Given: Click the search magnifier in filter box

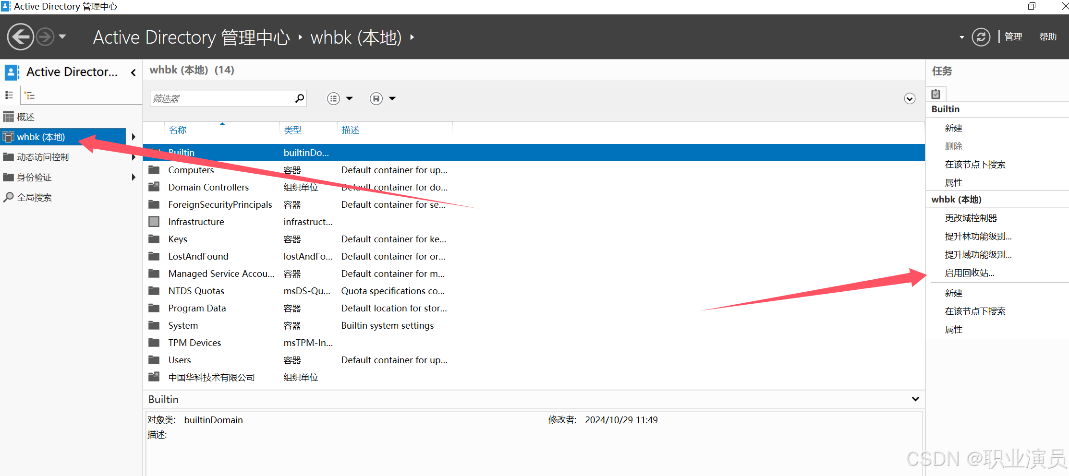Looking at the screenshot, I should point(300,98).
